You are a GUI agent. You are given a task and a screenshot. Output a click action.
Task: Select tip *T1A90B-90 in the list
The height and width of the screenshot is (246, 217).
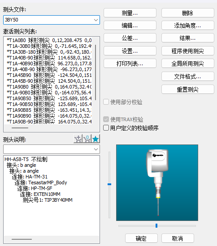(x=49, y=122)
